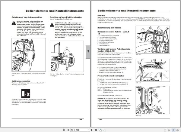
Task: Click the greyed go-to-next-view icon
Action: (104, 130)
